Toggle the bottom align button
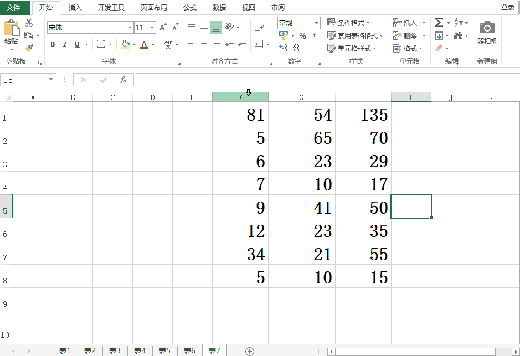The height and width of the screenshot is (356, 520). click(x=216, y=27)
